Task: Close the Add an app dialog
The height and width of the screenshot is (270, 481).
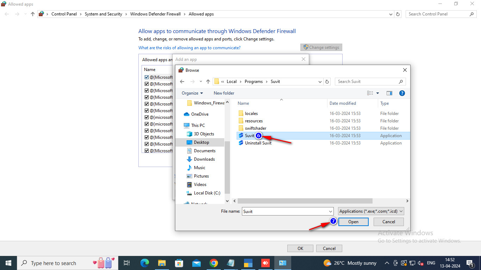Action: tap(304, 59)
